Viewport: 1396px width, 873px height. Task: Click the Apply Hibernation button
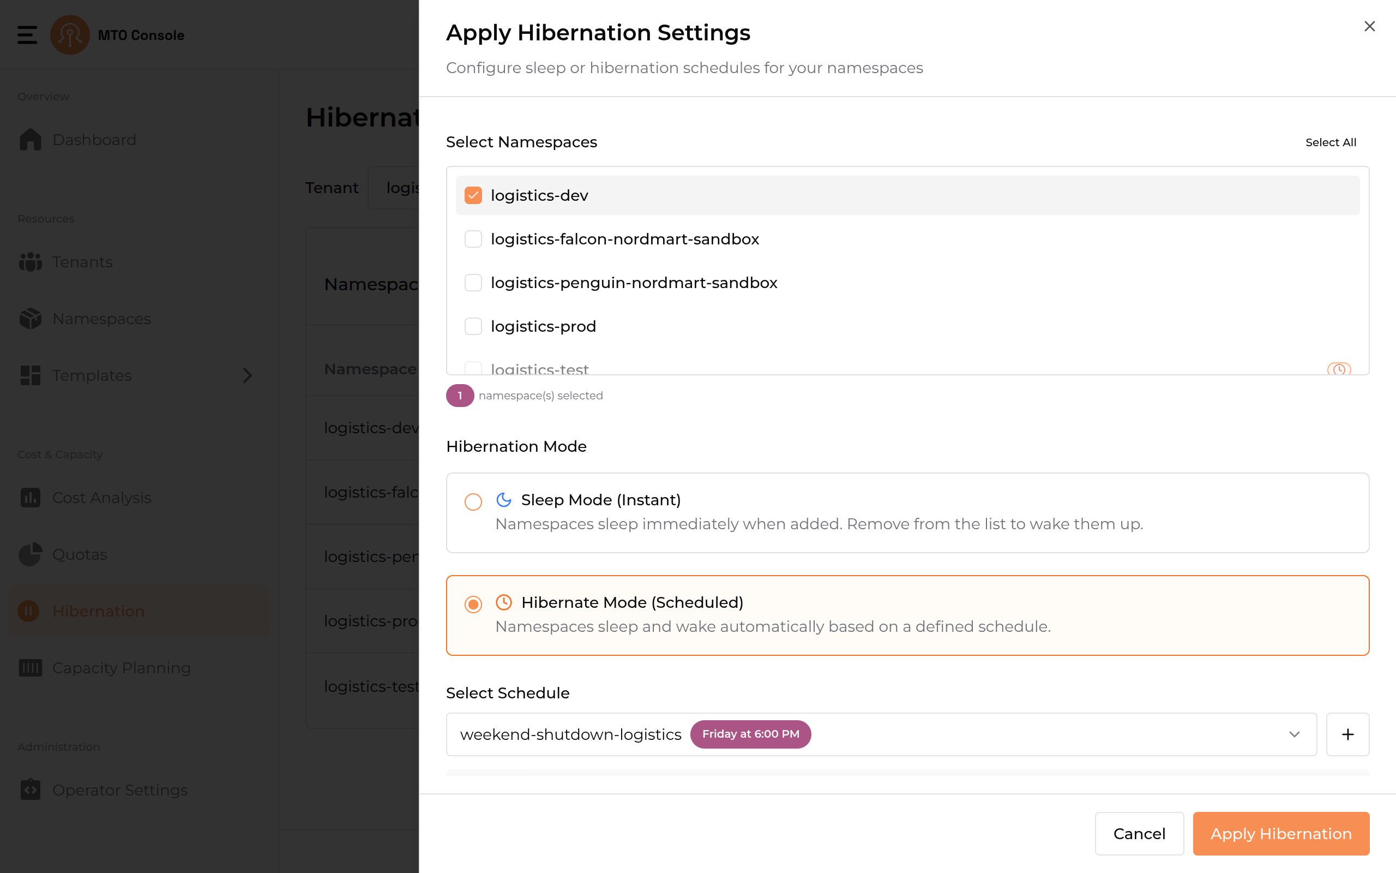pos(1280,833)
